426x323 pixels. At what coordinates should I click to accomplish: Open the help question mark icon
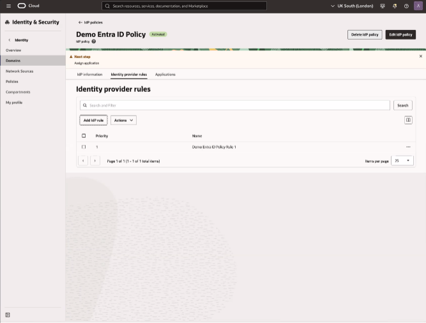coord(406,6)
